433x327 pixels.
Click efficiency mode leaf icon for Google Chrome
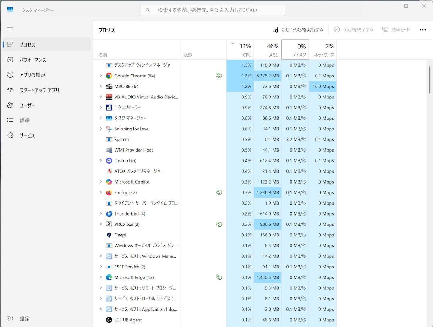click(x=219, y=76)
